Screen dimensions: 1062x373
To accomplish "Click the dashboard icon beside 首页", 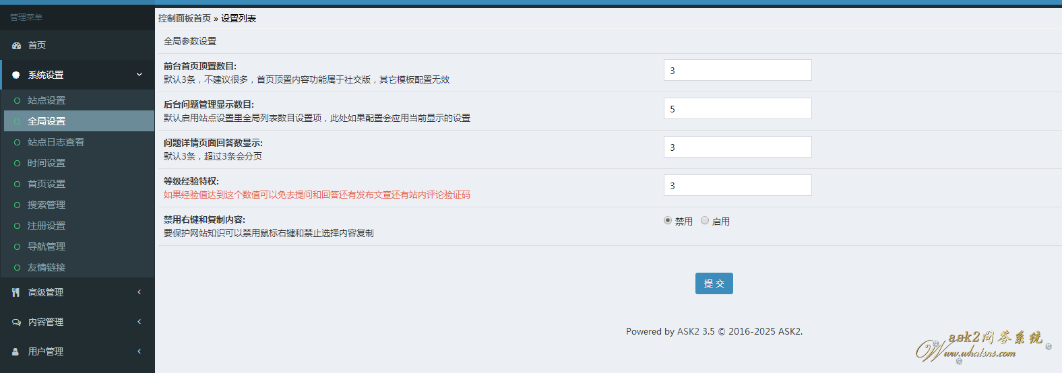I will click(16, 46).
